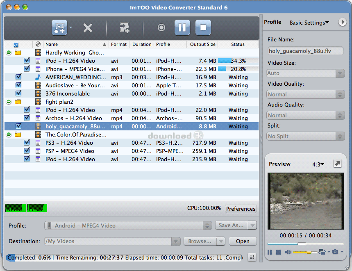Pause the preview playback
The image size is (352, 271).
tap(270, 252)
